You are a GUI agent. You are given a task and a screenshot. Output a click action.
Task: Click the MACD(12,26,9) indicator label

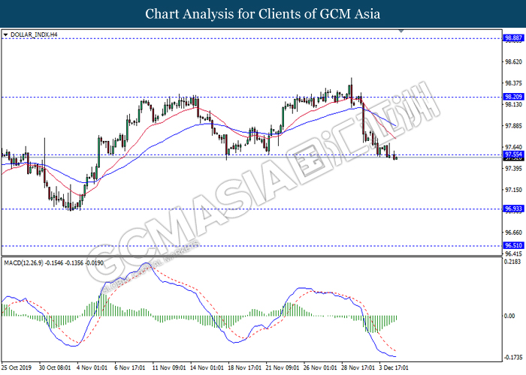point(23,262)
